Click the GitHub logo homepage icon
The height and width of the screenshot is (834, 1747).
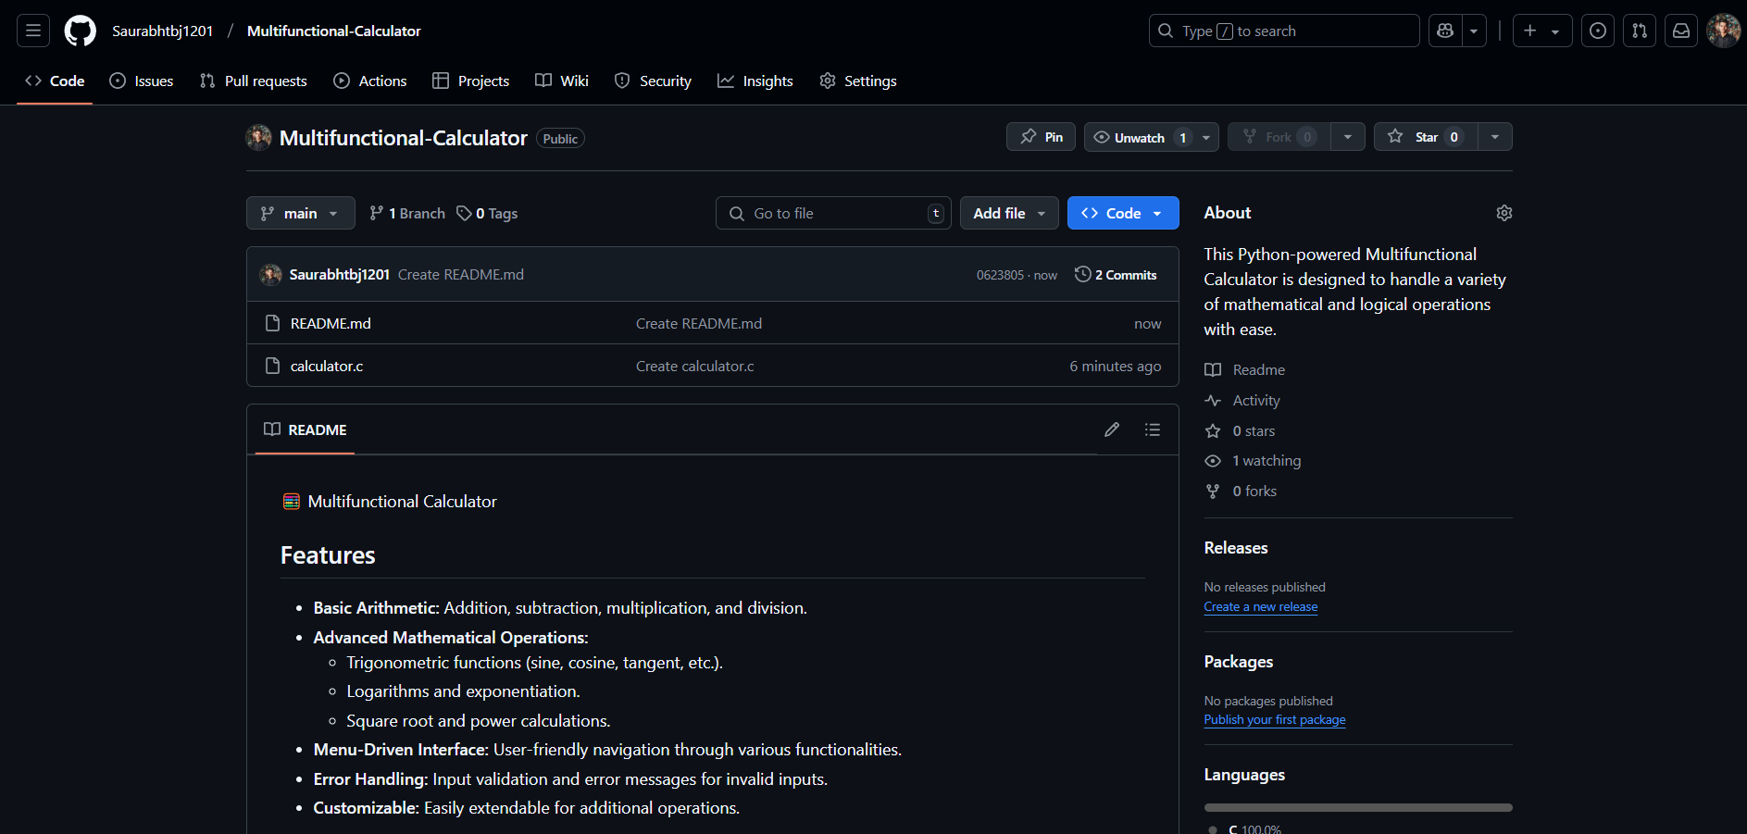tap(80, 31)
